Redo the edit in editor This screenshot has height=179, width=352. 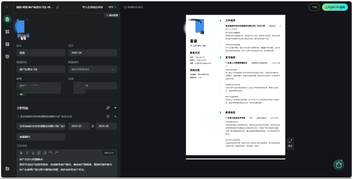click(x=57, y=153)
